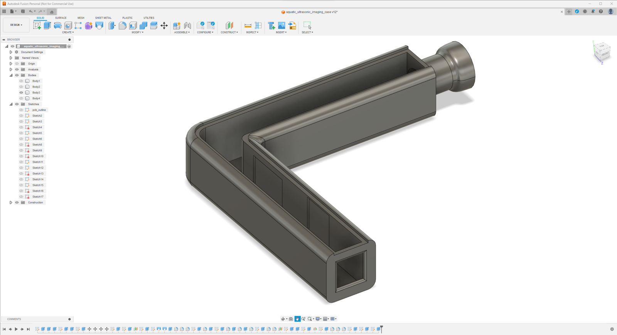The width and height of the screenshot is (617, 335).
Task: Switch to the SURFACE tab
Action: click(61, 18)
